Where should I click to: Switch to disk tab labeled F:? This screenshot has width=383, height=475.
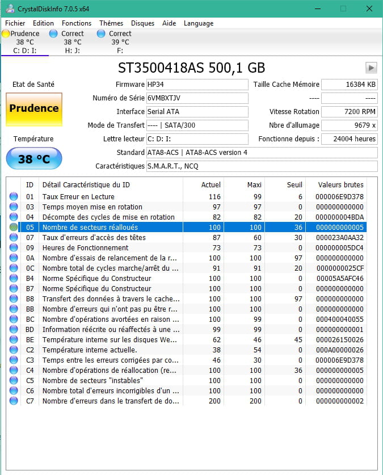(120, 42)
